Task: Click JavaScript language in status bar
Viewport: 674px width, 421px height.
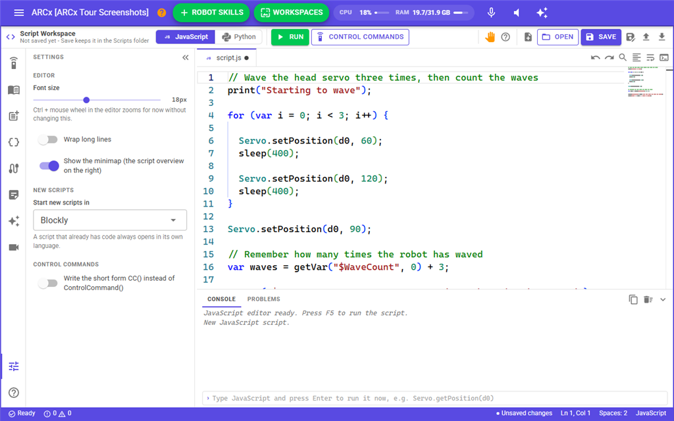Action: [x=651, y=413]
